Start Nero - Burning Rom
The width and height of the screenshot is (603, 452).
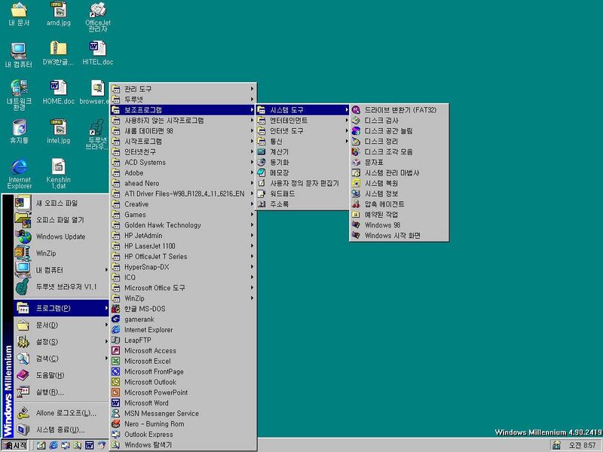pos(154,424)
